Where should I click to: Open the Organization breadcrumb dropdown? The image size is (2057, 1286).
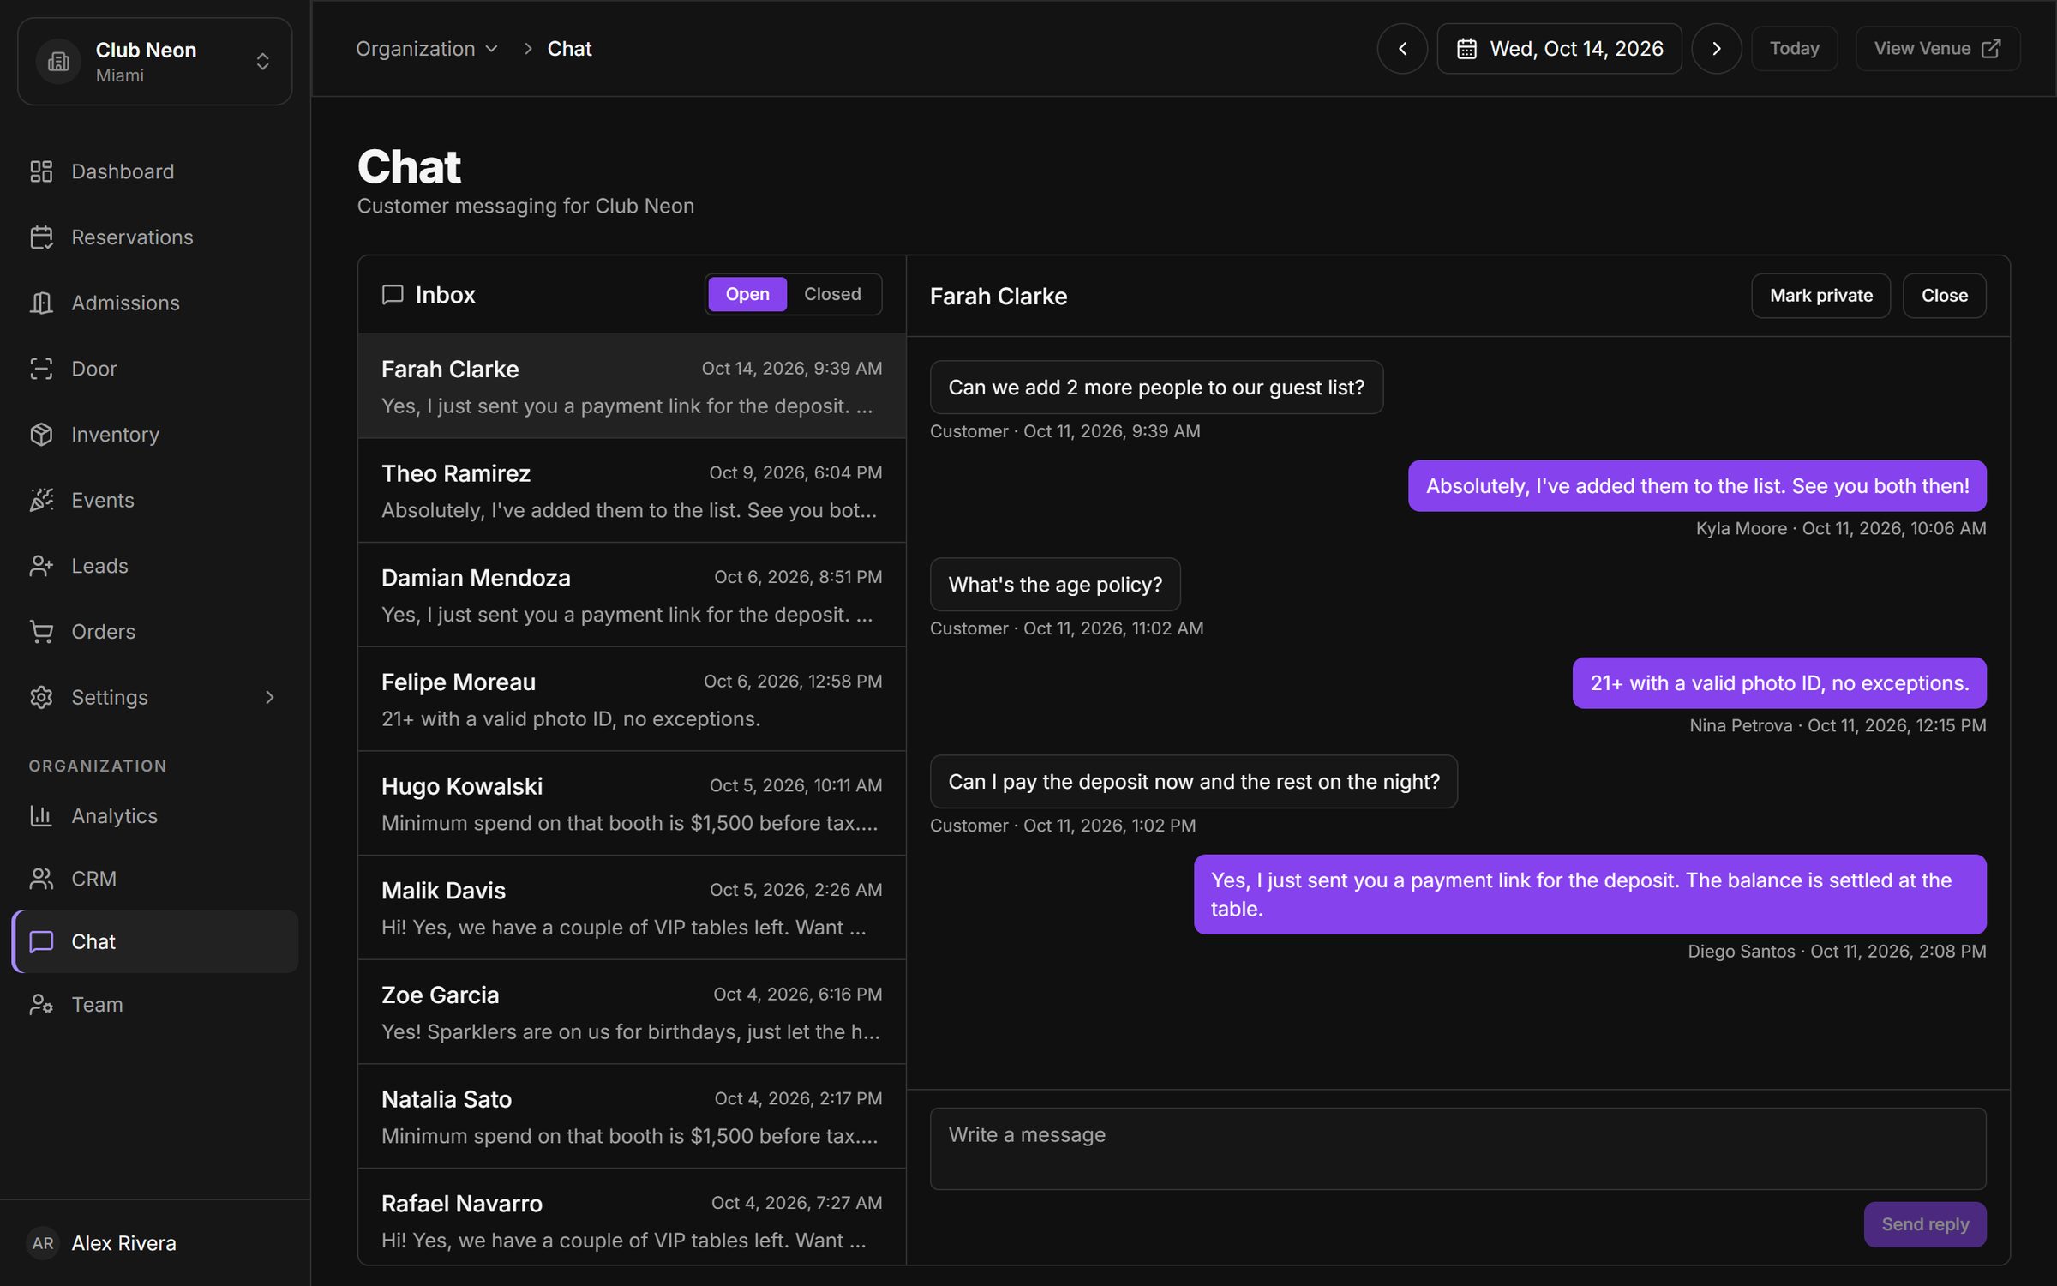[426, 49]
